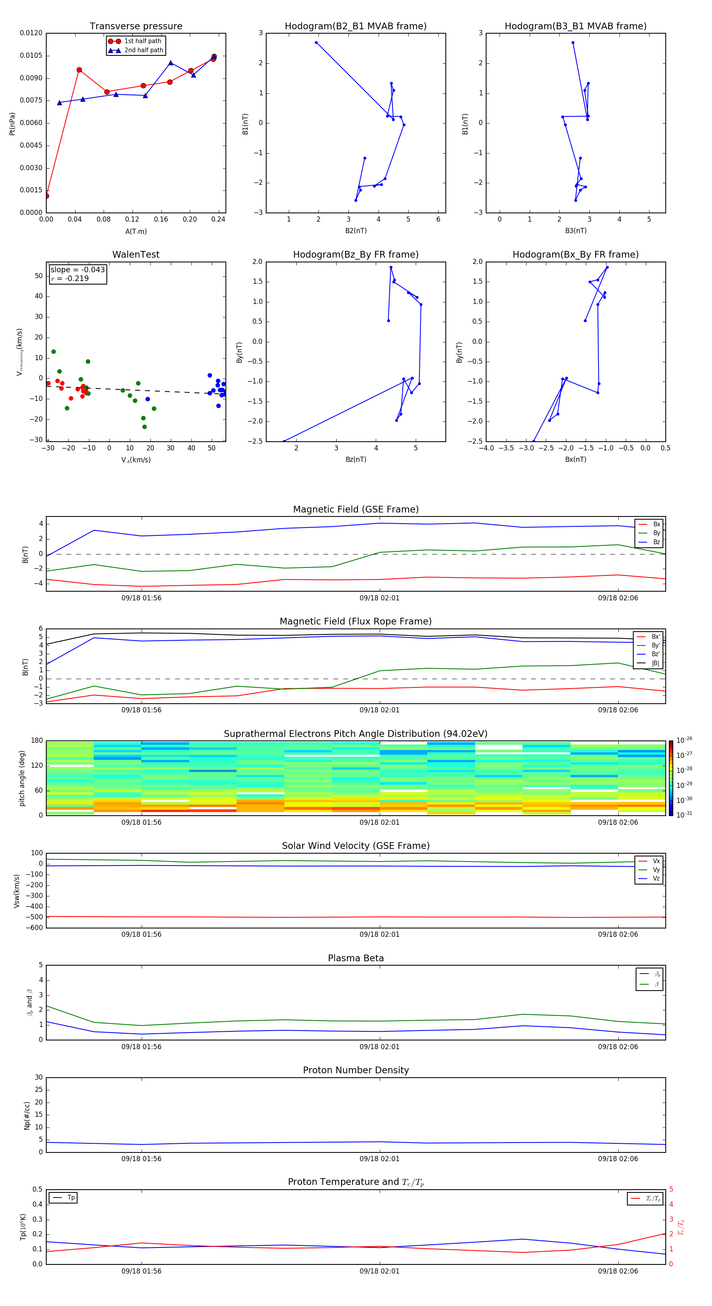This screenshot has width=712, height=1306.
Task: Click the "Plasma Beta" panel title
Action: tap(356, 959)
